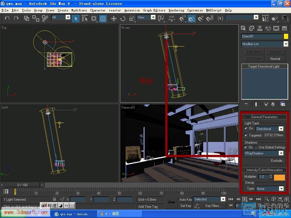291x218 pixels.
Task: Collapse the Intensity/Color/Attenuation rollout
Action: pos(264,170)
